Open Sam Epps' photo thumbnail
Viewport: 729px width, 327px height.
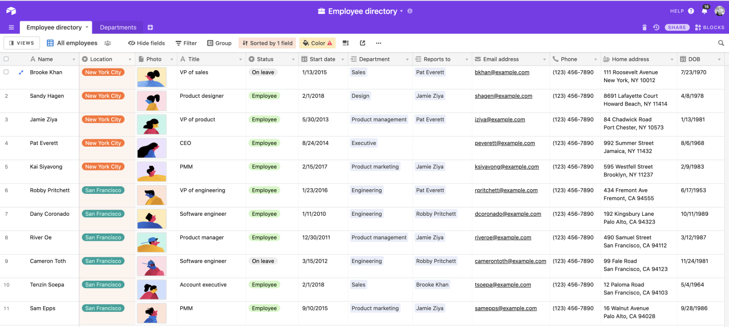pyautogui.click(x=152, y=313)
